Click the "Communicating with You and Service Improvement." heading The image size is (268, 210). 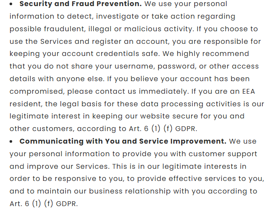coord(123,141)
